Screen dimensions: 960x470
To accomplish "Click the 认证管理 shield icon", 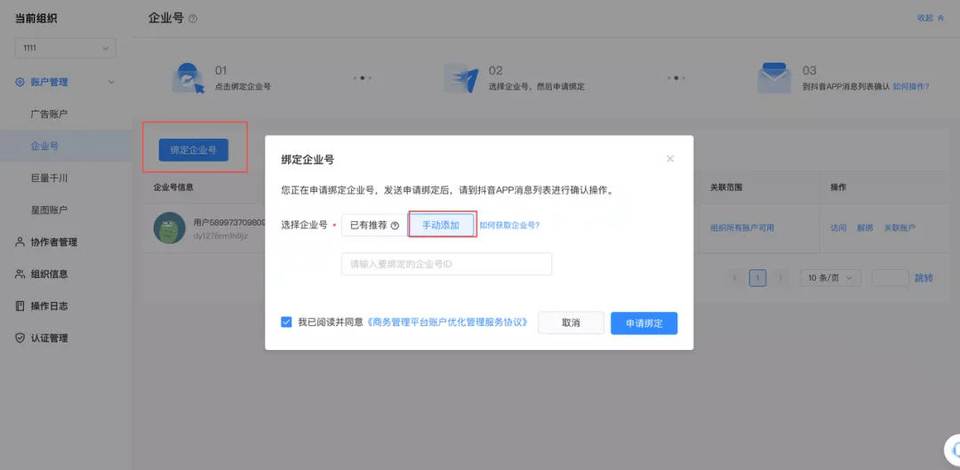I will coord(20,338).
